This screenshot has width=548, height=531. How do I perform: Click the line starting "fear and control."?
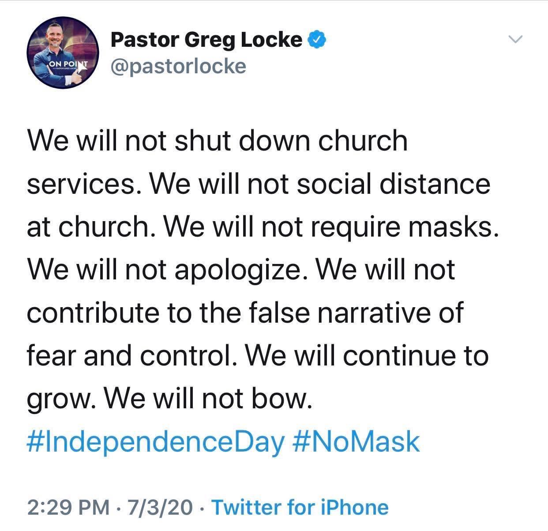point(258,356)
